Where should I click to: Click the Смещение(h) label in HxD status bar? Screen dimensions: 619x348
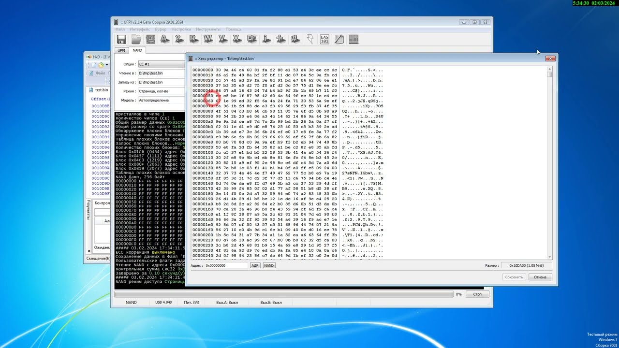click(x=98, y=259)
